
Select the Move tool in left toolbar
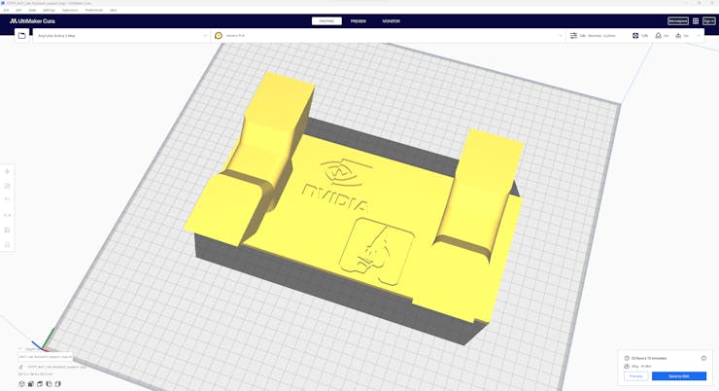8,171
